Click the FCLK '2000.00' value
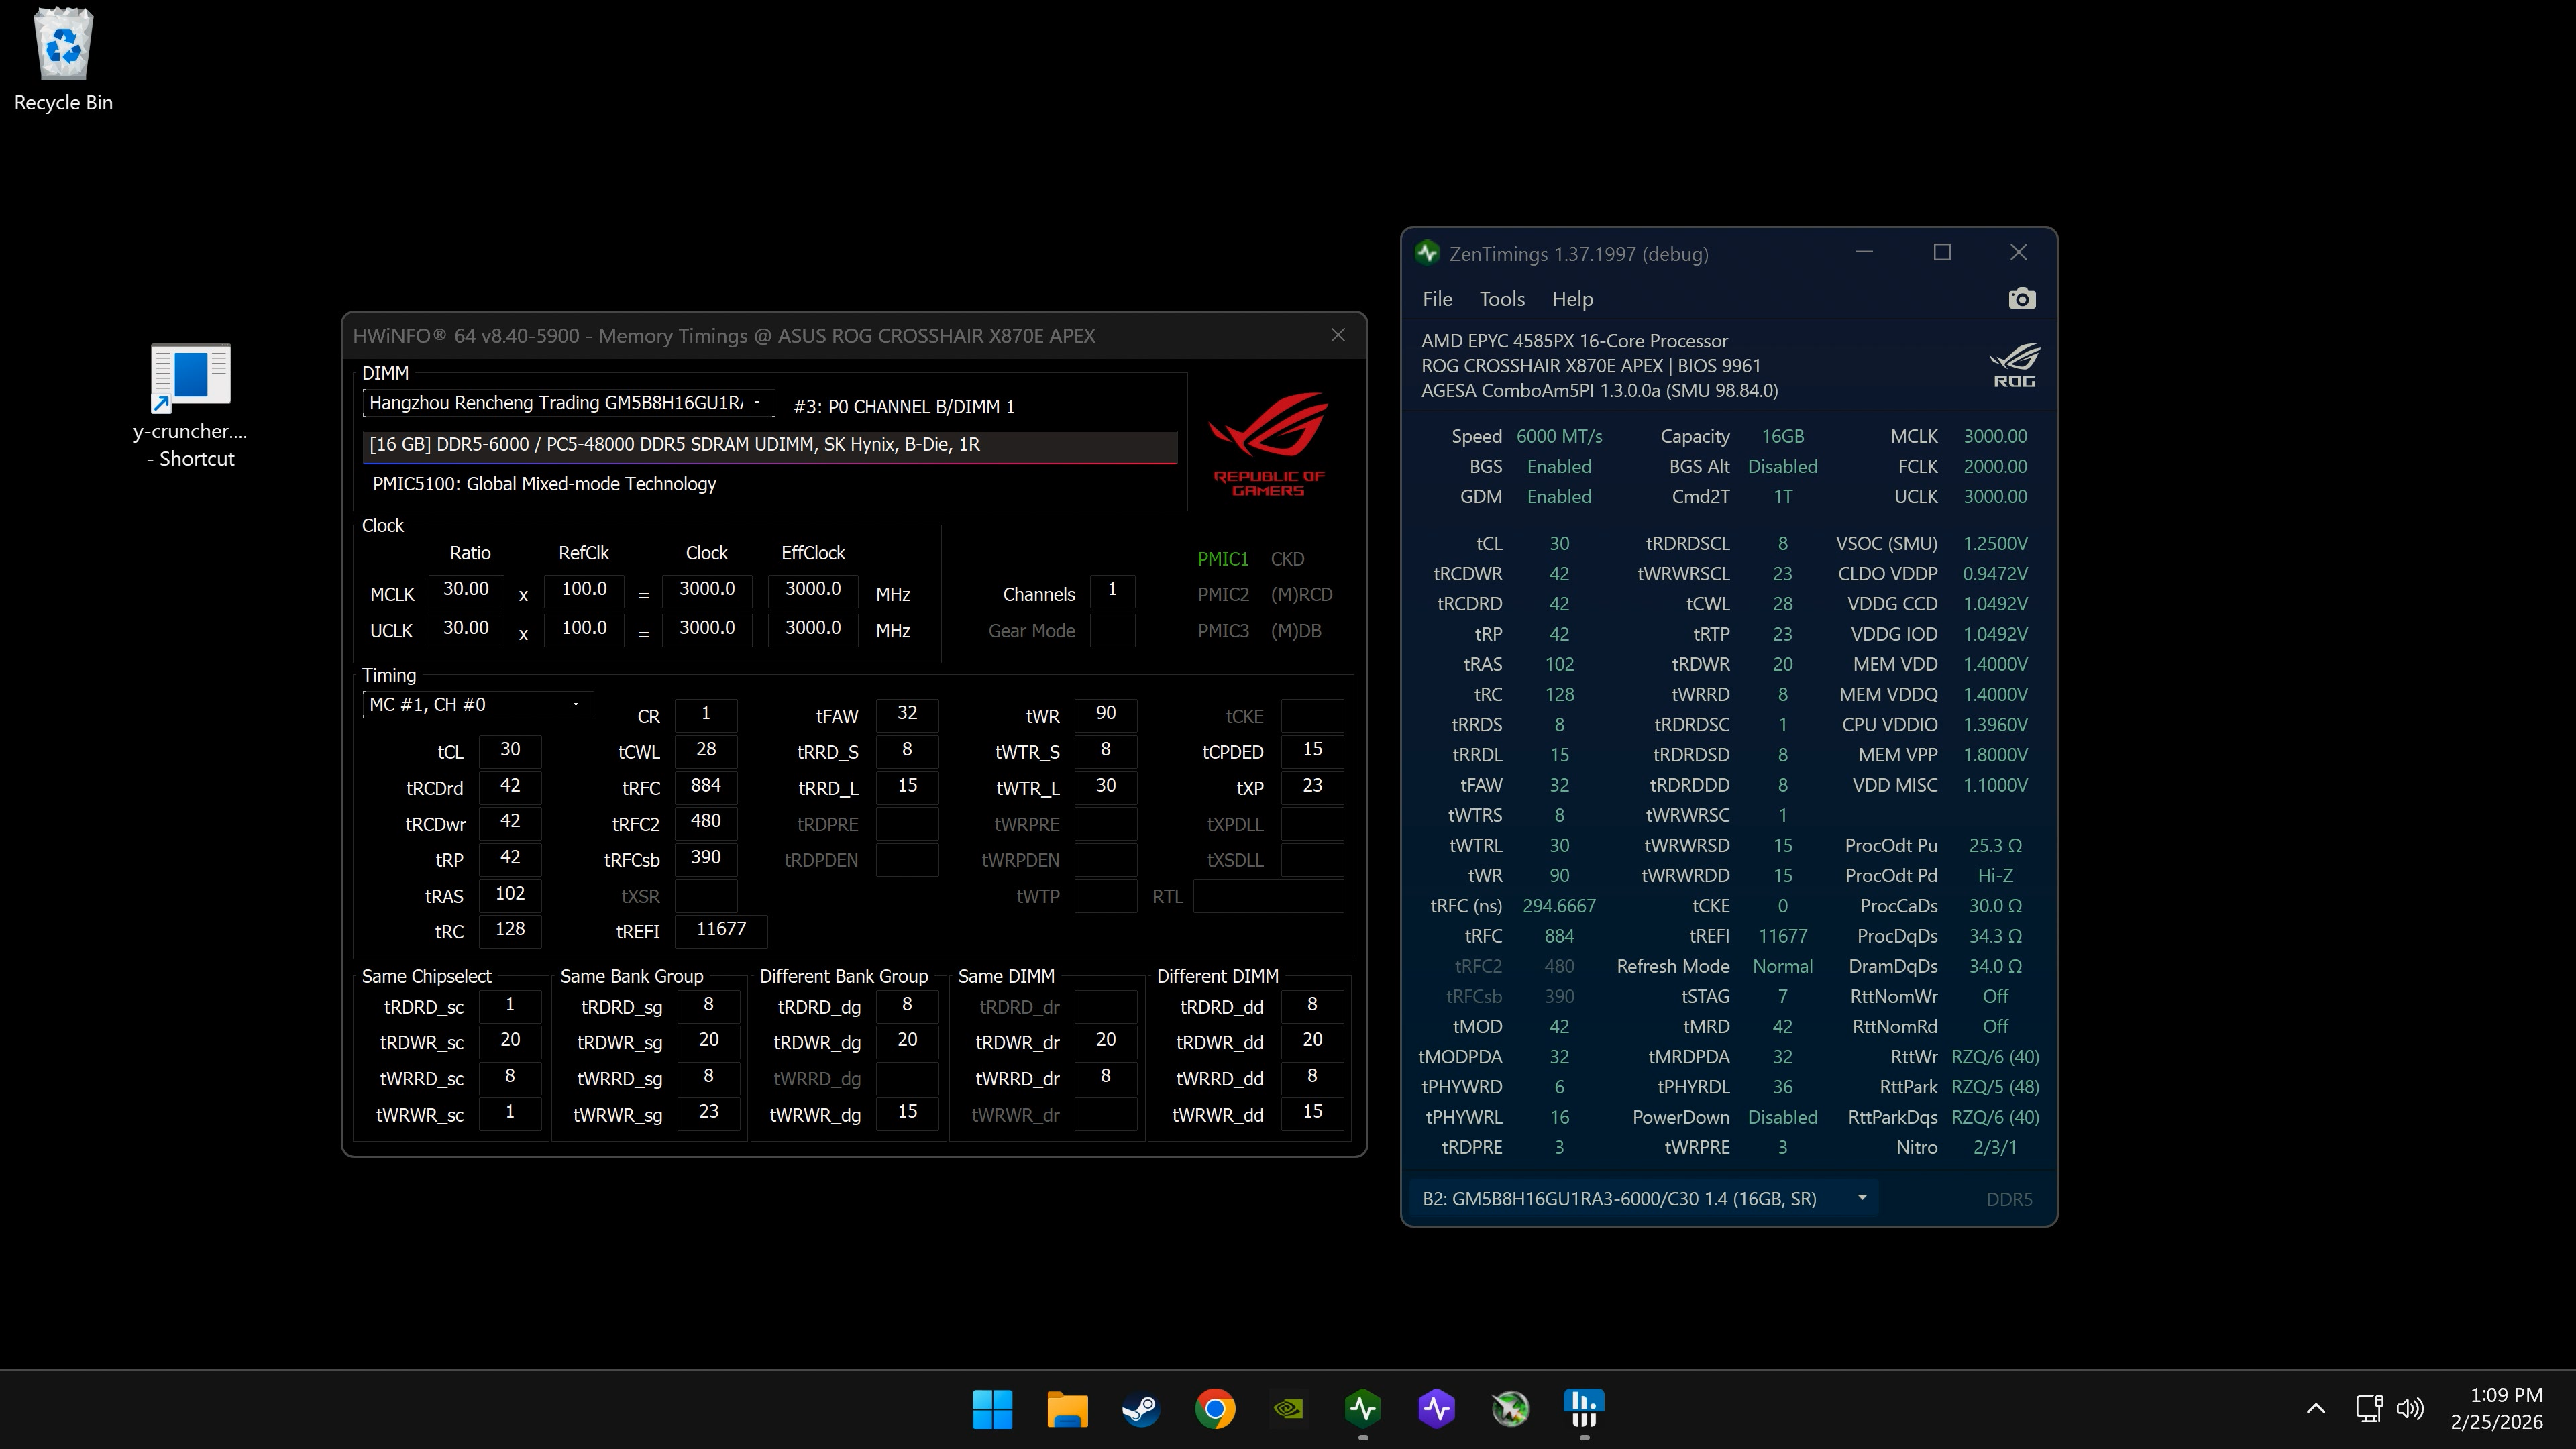This screenshot has width=2576, height=1449. pyautogui.click(x=1995, y=467)
